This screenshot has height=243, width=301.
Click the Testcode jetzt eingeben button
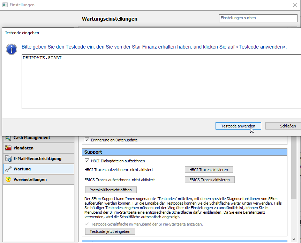pyautogui.click(x=110, y=231)
